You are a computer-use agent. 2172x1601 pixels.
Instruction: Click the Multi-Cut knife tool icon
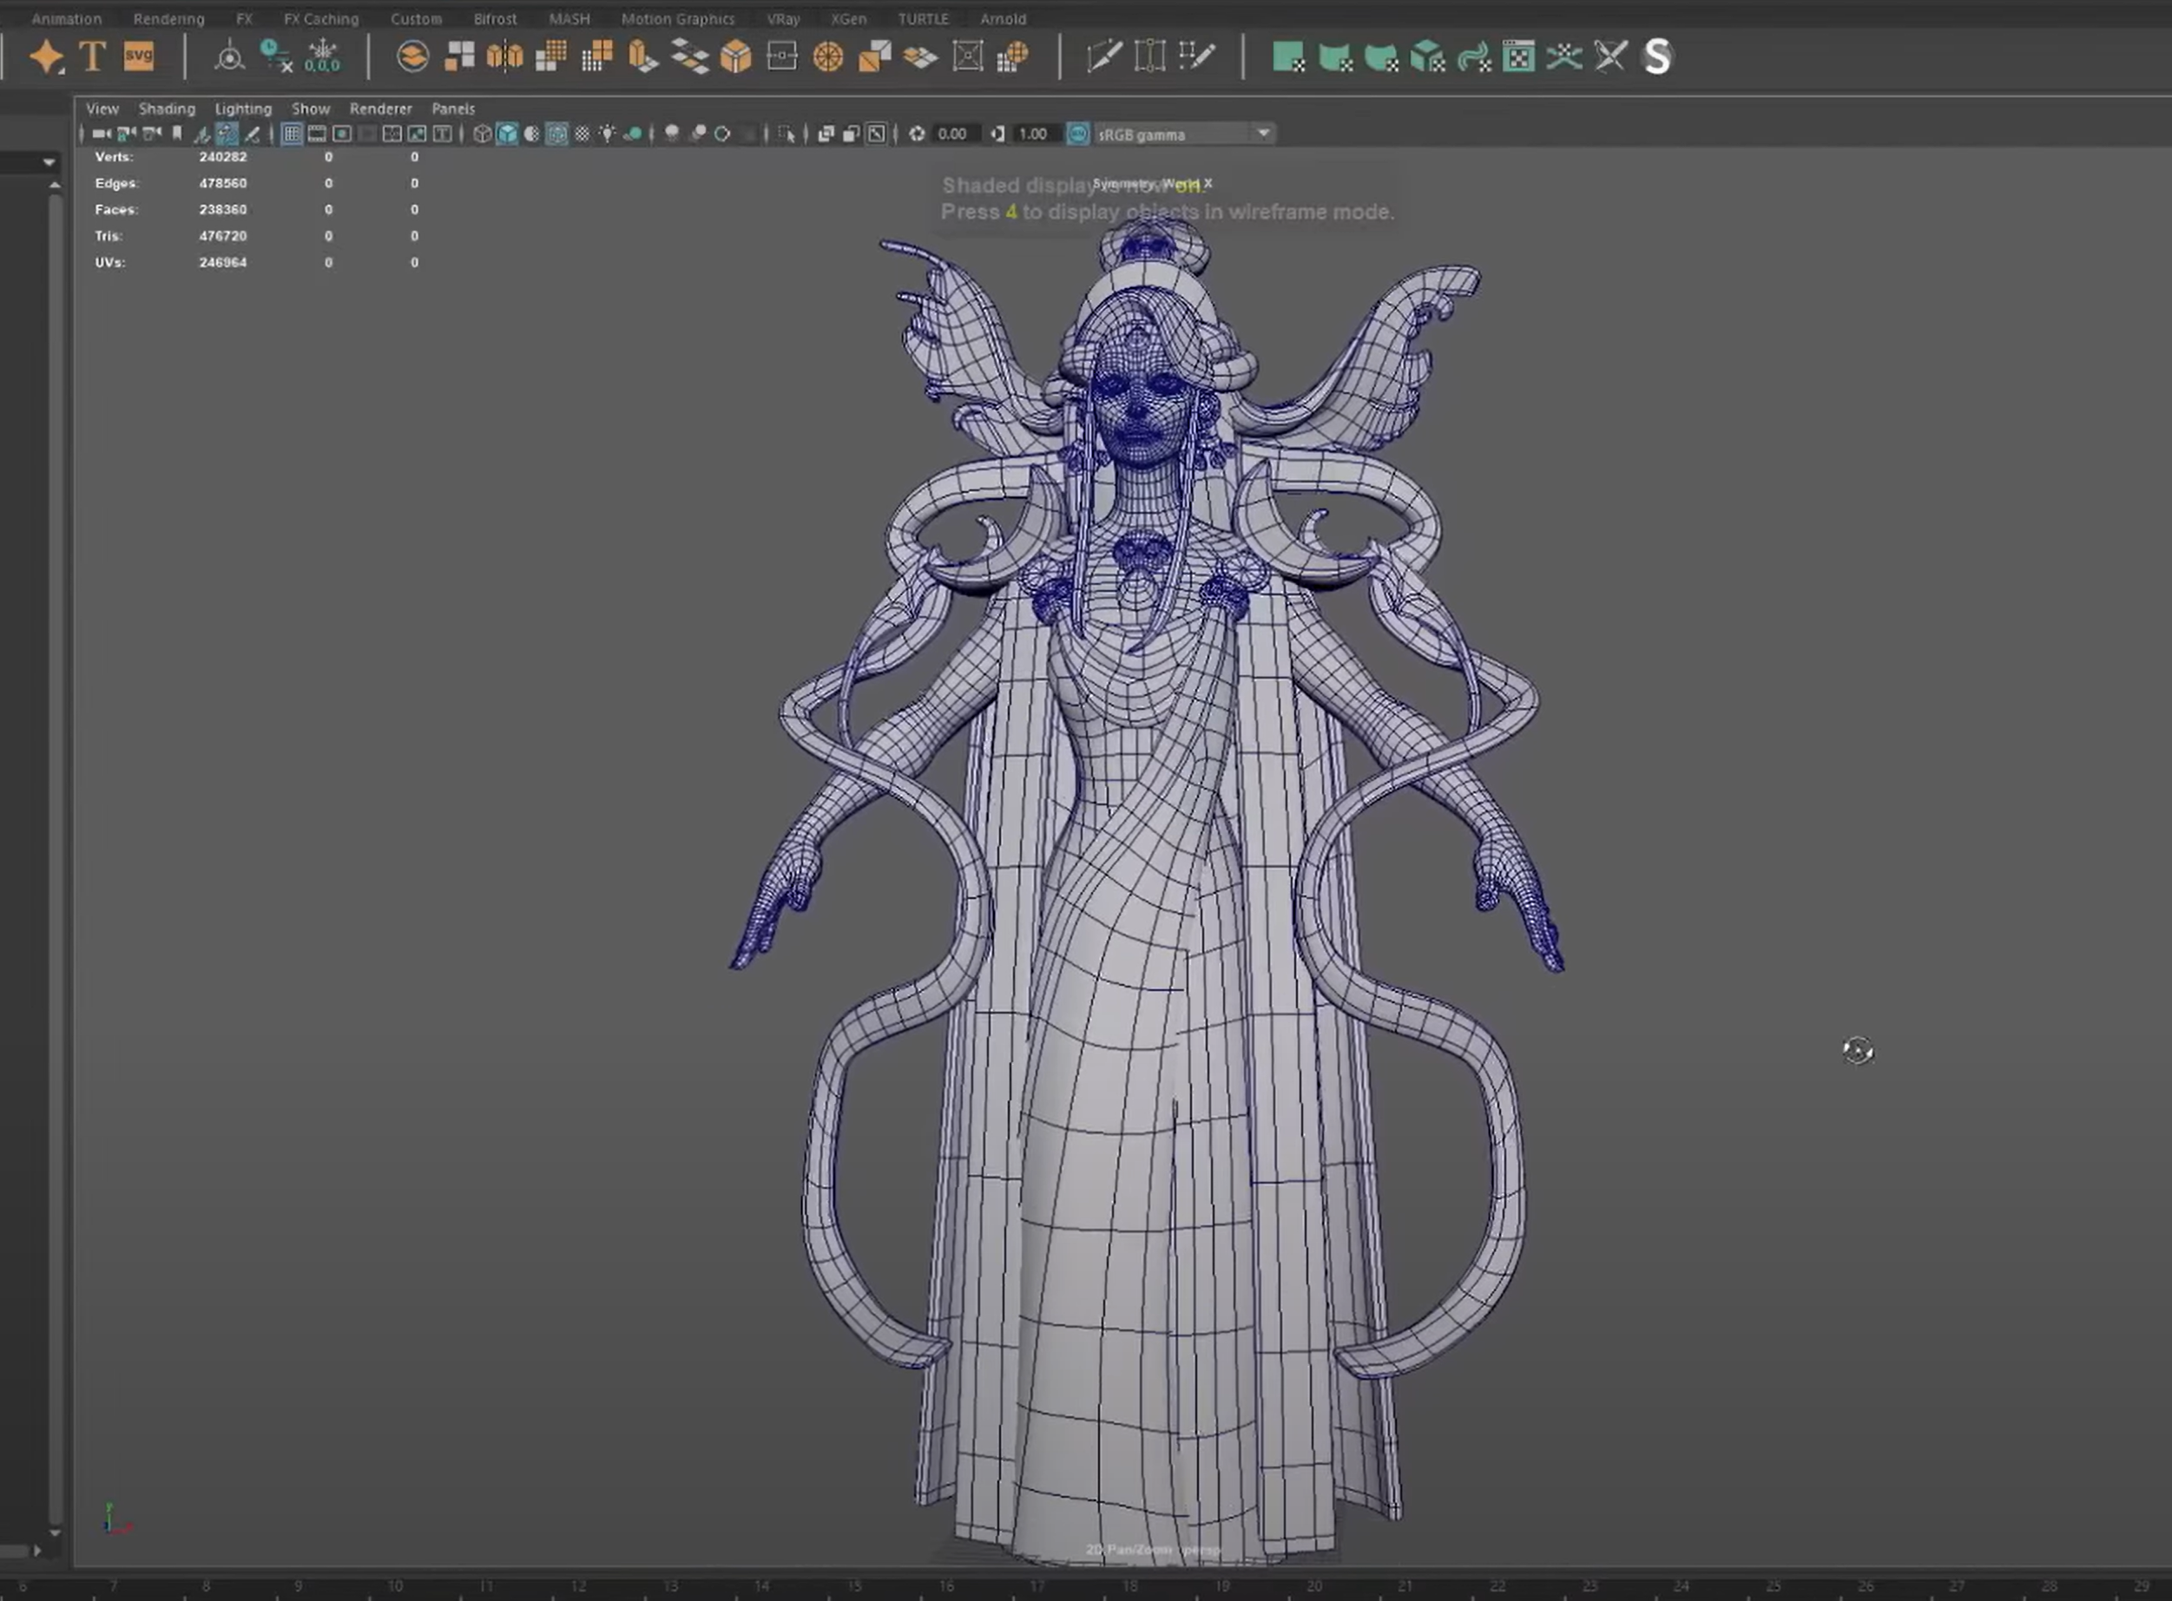tap(1104, 56)
